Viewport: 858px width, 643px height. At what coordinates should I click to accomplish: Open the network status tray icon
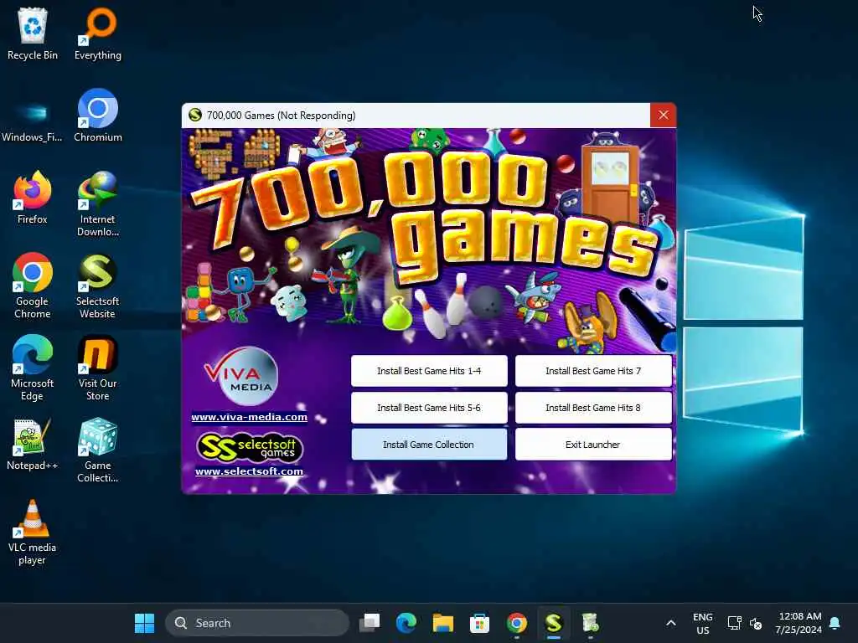tap(734, 623)
